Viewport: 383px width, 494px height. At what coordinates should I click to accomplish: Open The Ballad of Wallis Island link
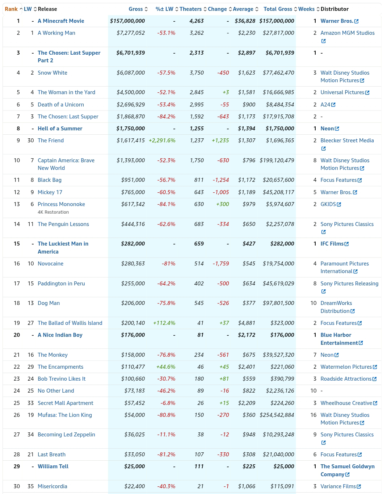tap(70, 323)
